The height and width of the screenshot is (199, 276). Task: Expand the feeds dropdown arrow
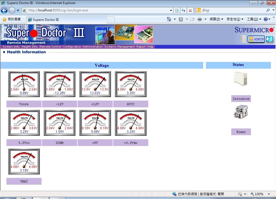187,19
